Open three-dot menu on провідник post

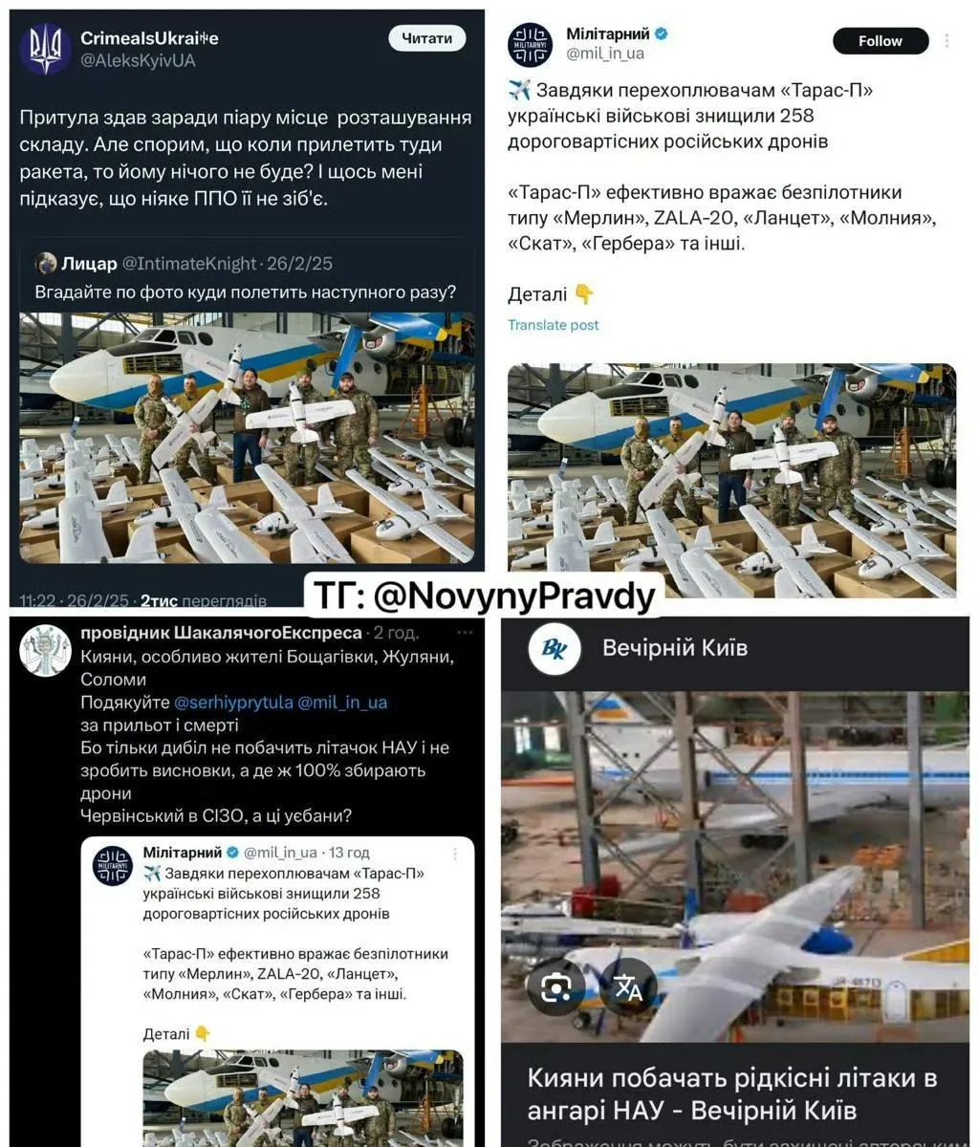[x=466, y=633]
